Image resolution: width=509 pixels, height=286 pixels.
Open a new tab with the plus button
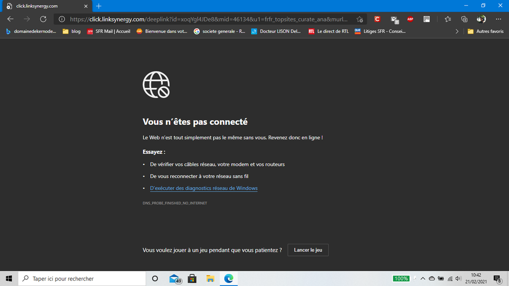pos(99,6)
